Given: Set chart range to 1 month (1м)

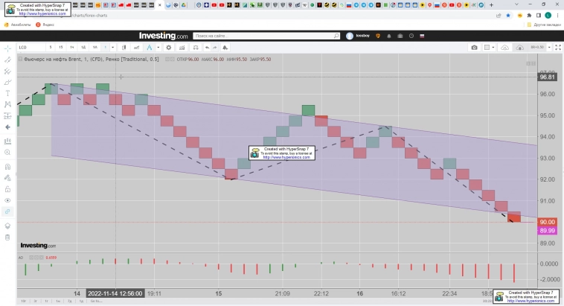Looking at the screenshot, I should 58,301.
